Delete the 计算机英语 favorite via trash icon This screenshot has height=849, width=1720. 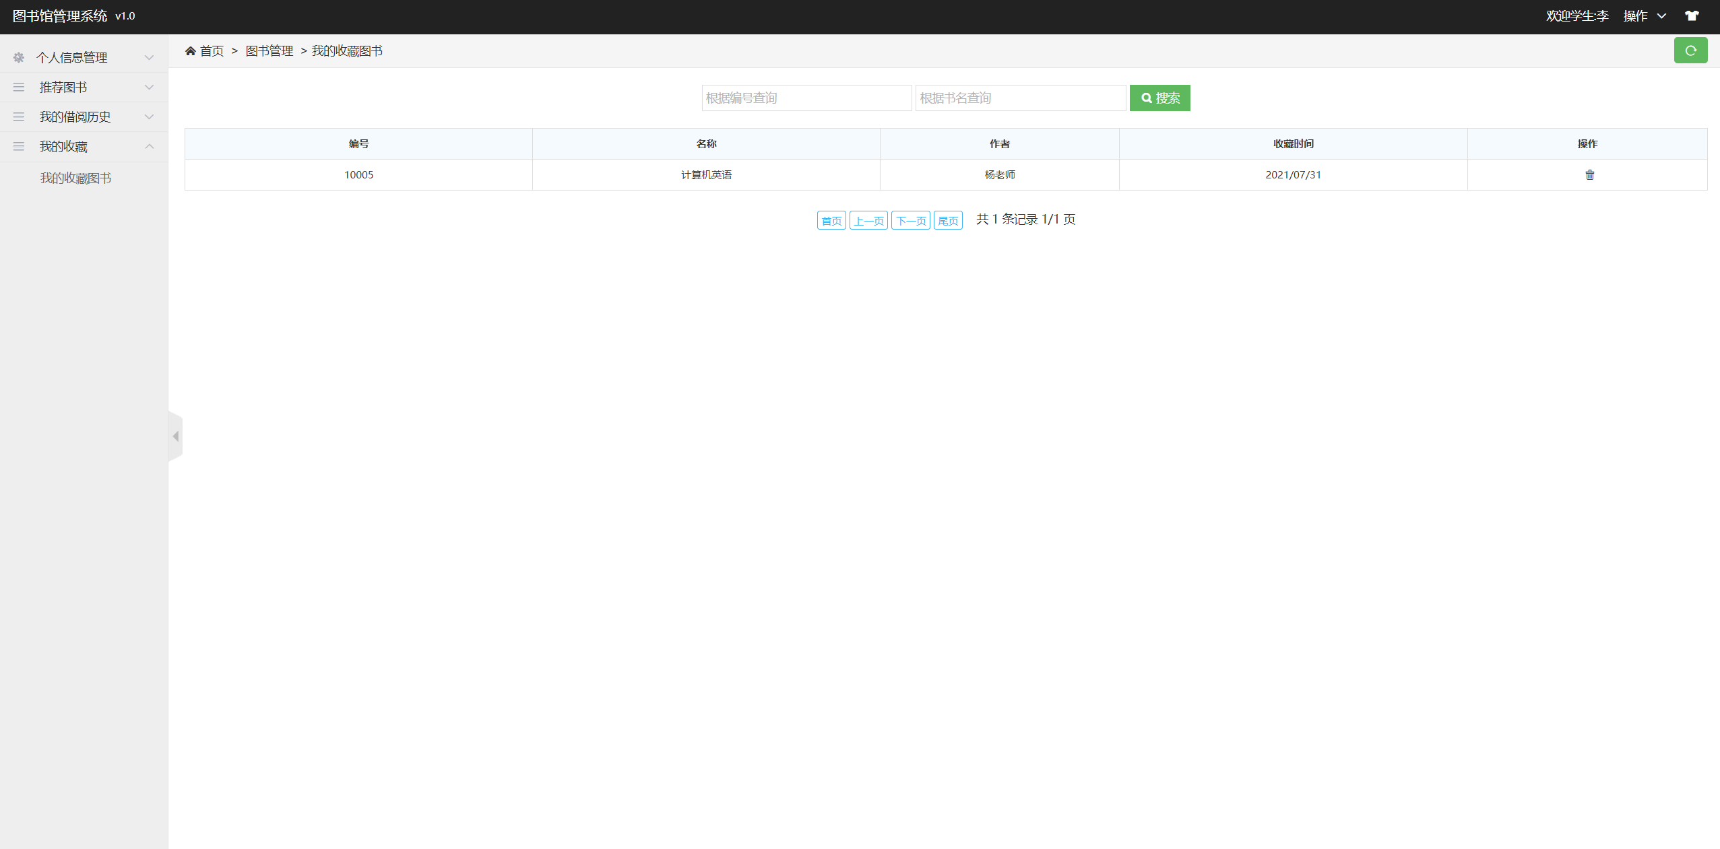[1589, 175]
